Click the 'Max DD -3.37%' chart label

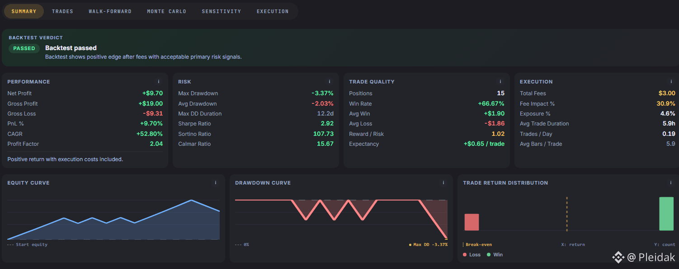point(428,245)
